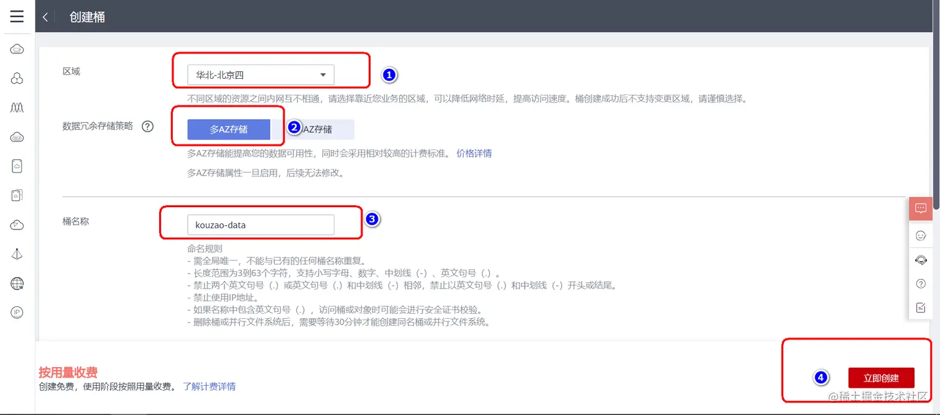Go back using the header arrow

point(45,17)
